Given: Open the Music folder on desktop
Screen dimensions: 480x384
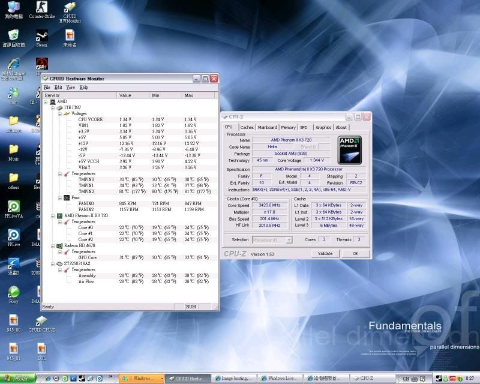Looking at the screenshot, I should tap(13, 150).
